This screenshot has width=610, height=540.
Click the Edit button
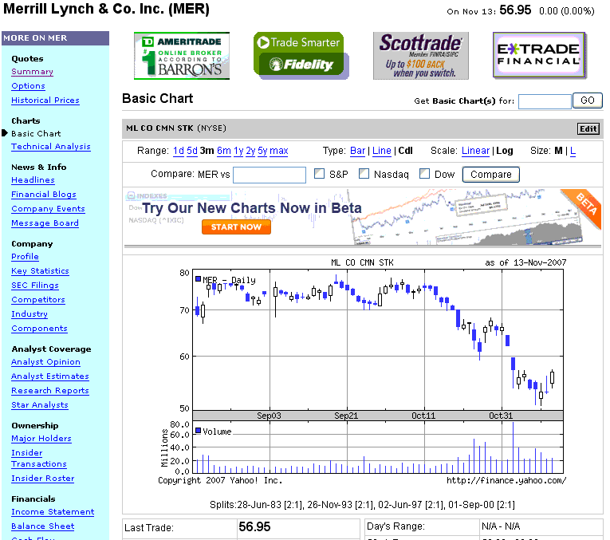click(x=588, y=128)
